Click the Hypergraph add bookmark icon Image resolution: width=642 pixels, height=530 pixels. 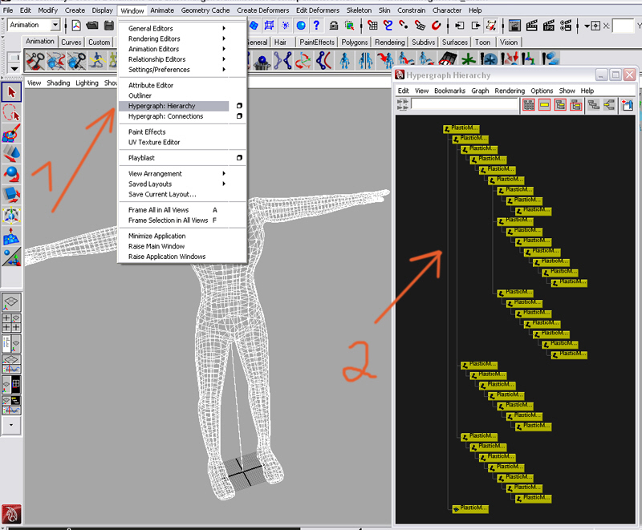tap(627, 105)
